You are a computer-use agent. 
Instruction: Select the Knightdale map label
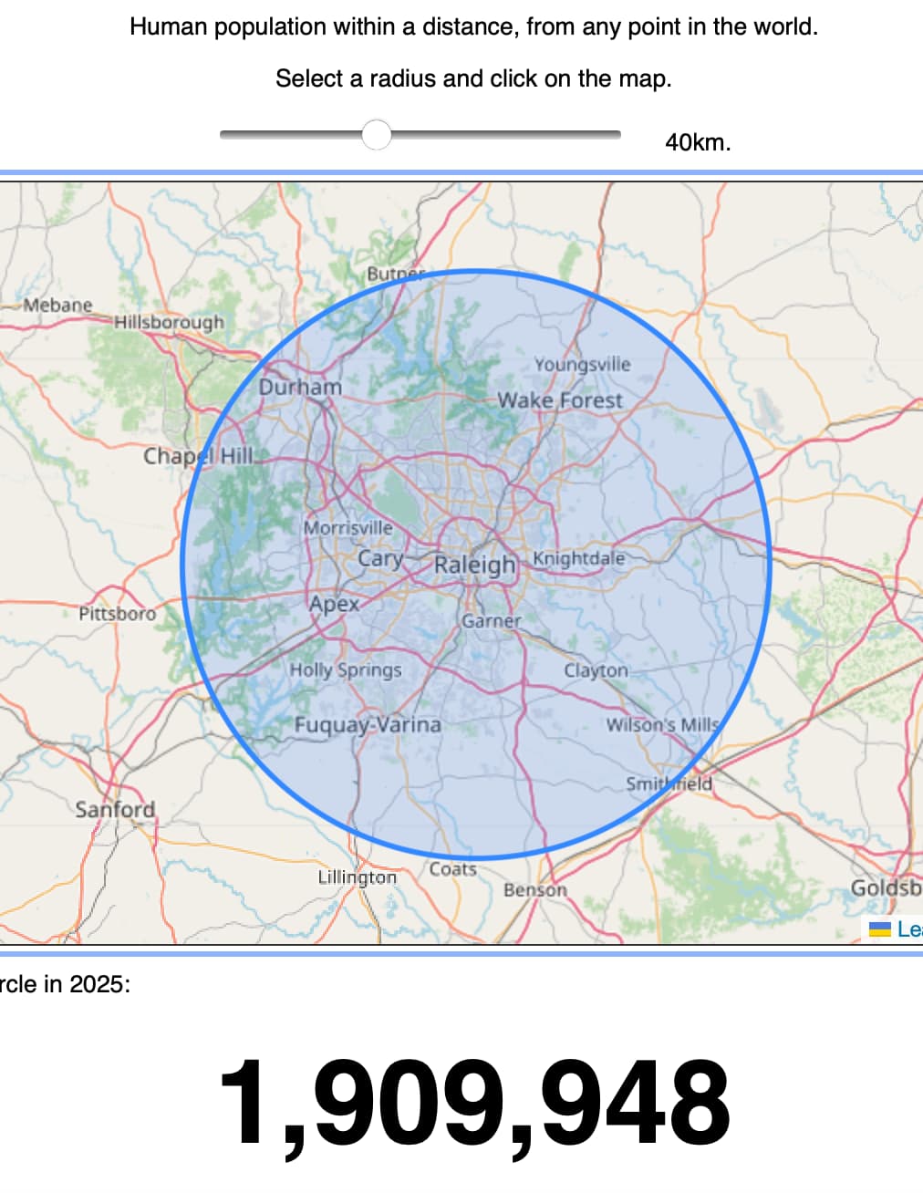[x=579, y=558]
